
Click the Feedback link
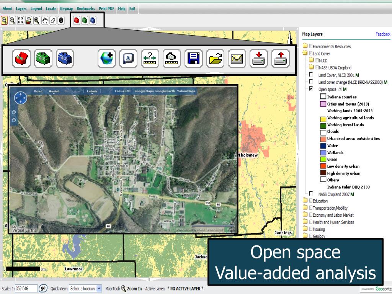tap(383, 34)
